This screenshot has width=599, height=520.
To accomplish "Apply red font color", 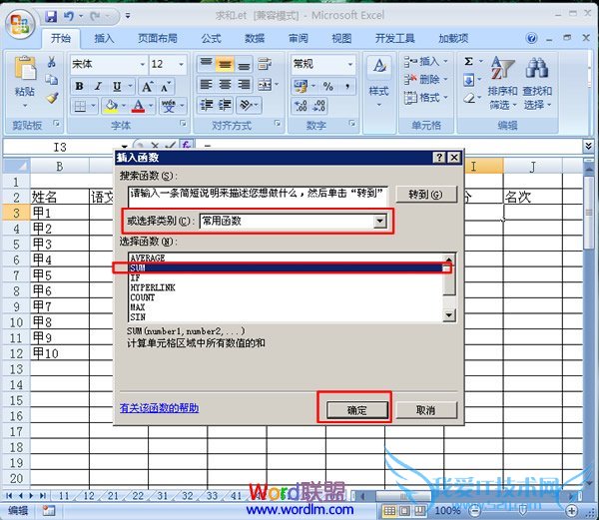I will 139,106.
